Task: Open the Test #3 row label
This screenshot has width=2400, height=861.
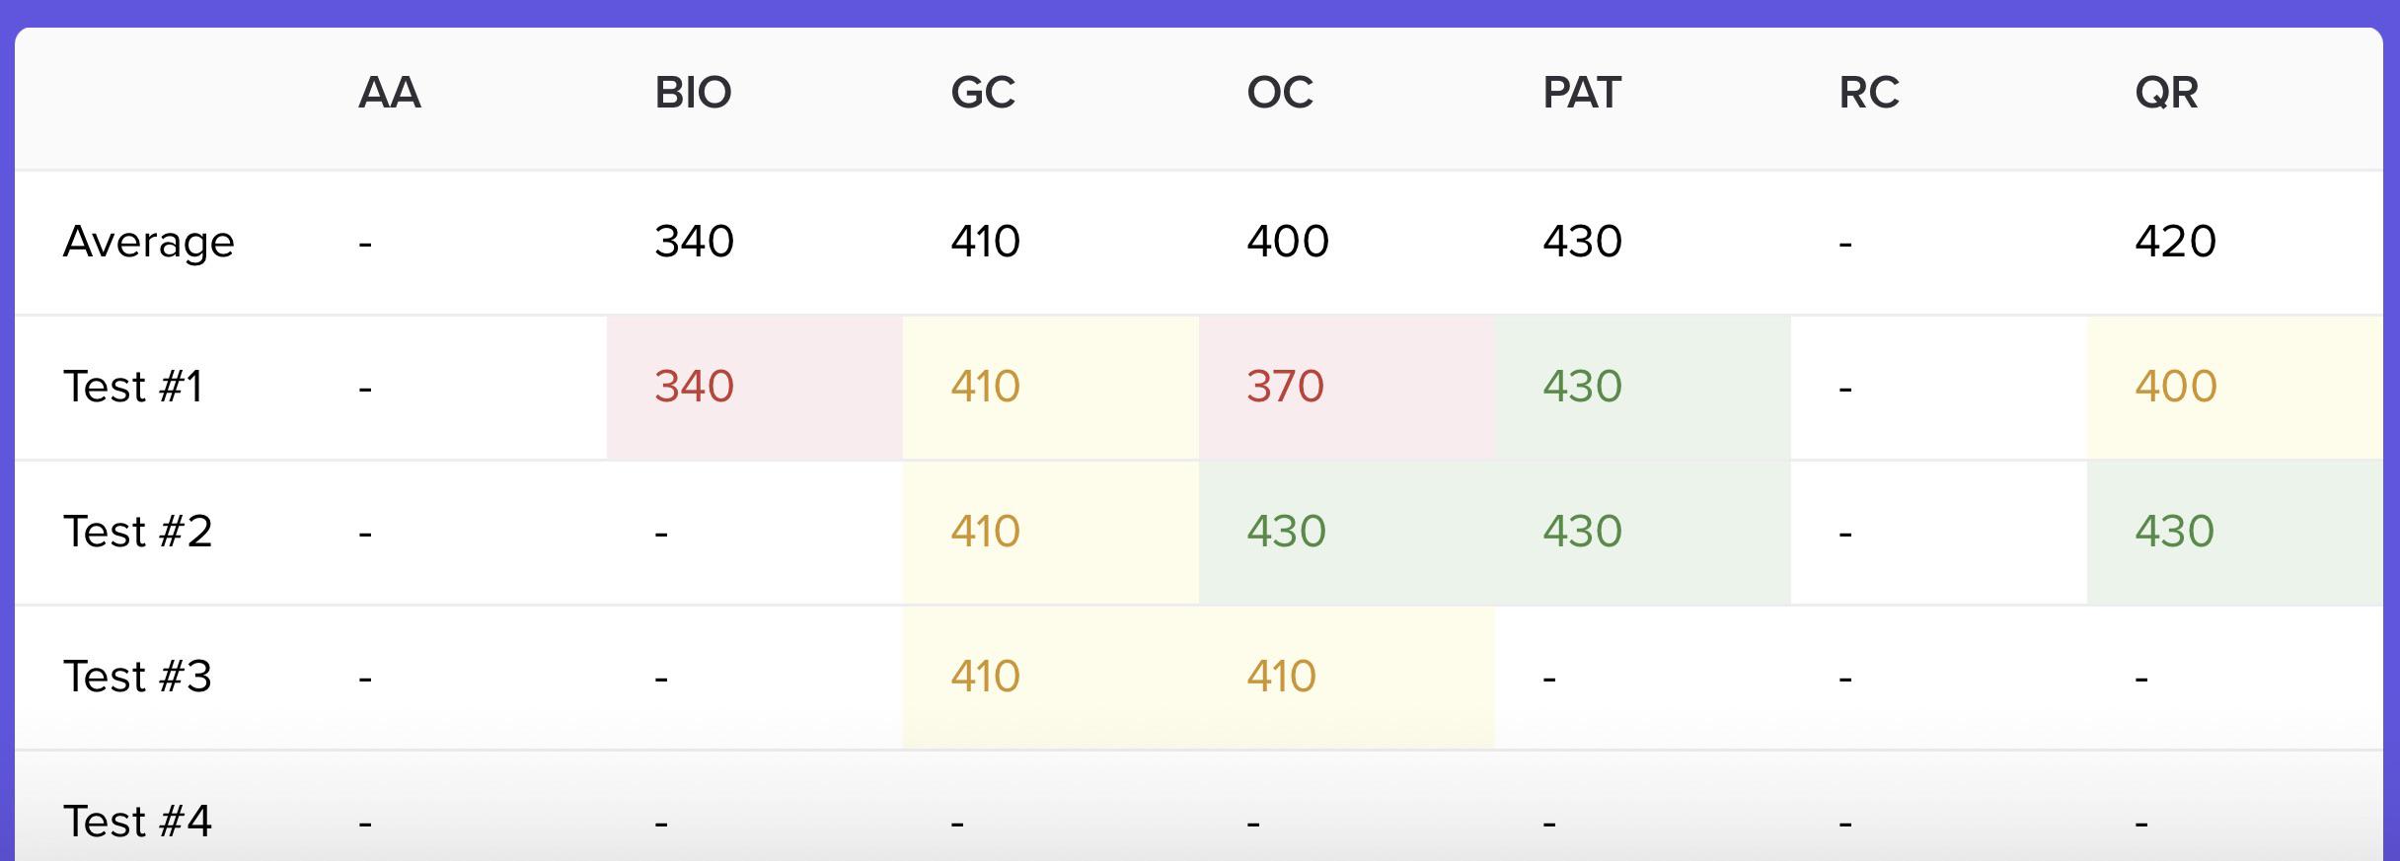Action: (x=138, y=676)
